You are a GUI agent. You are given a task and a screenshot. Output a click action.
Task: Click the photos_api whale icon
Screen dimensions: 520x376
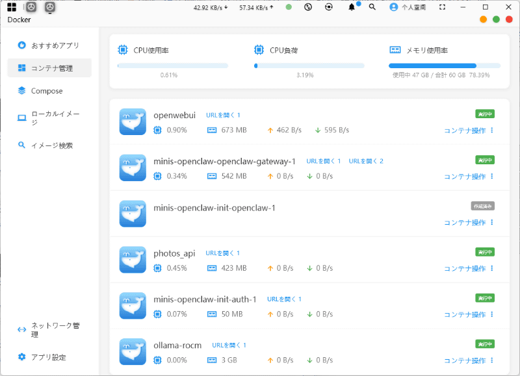coord(133,260)
